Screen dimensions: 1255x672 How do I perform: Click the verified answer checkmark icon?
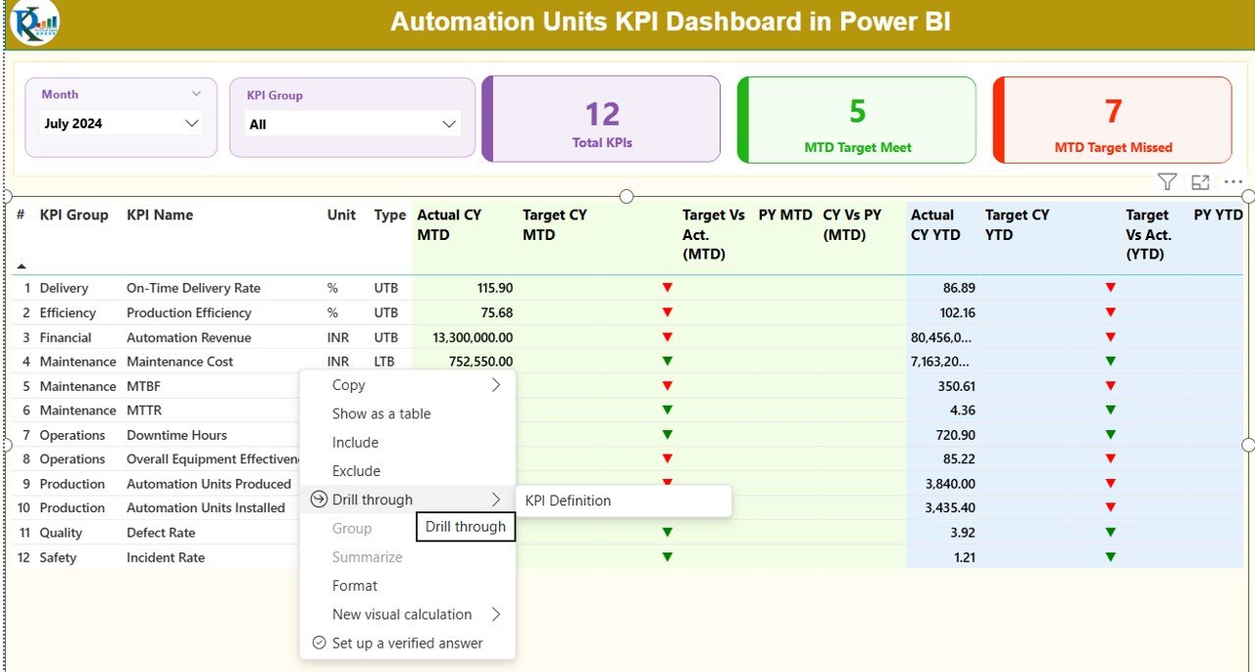[x=319, y=644]
